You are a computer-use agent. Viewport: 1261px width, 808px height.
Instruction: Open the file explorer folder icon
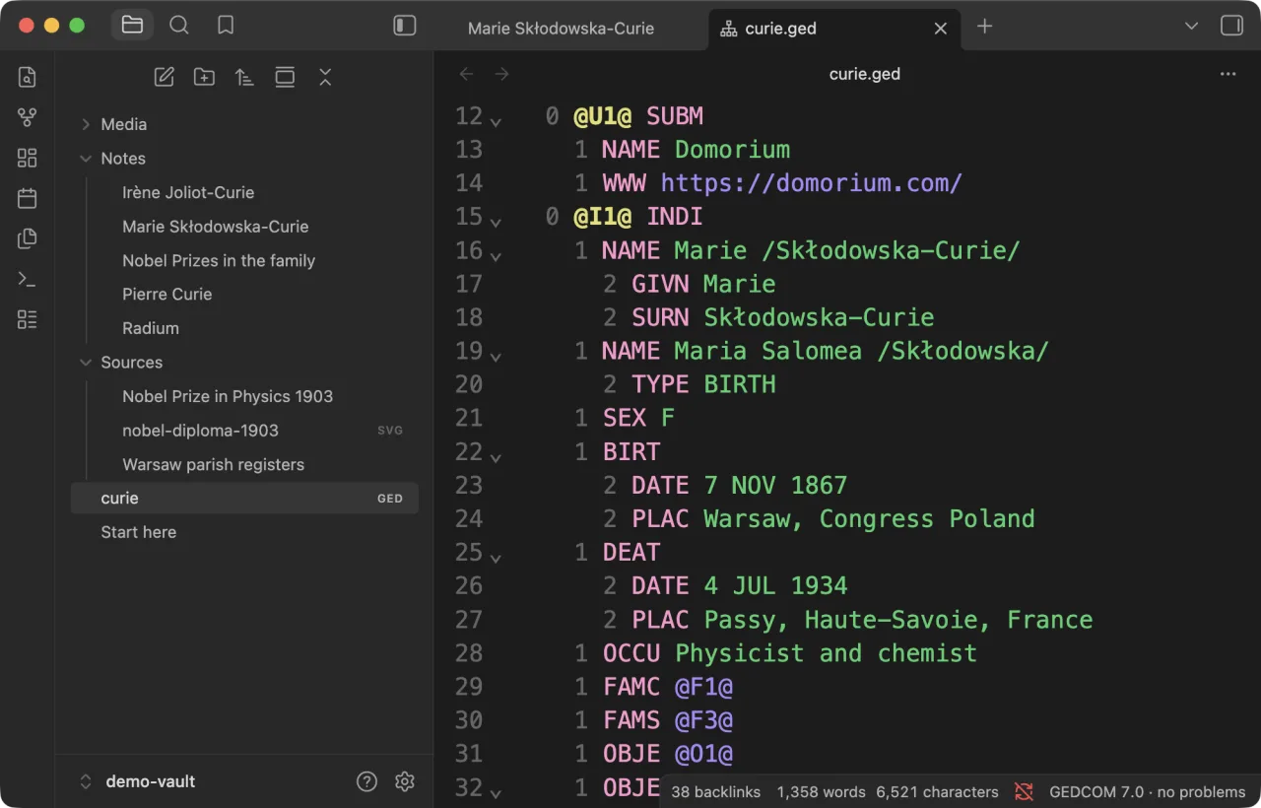click(132, 26)
